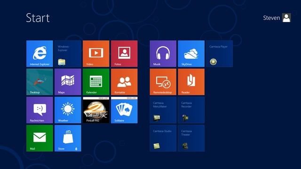Open the SkyDrive tile

pos(191,54)
